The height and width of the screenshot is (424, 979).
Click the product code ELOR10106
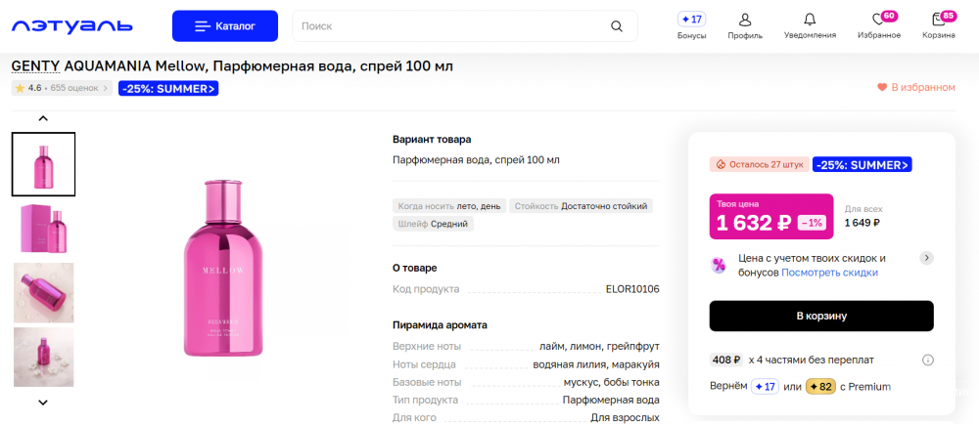point(632,289)
